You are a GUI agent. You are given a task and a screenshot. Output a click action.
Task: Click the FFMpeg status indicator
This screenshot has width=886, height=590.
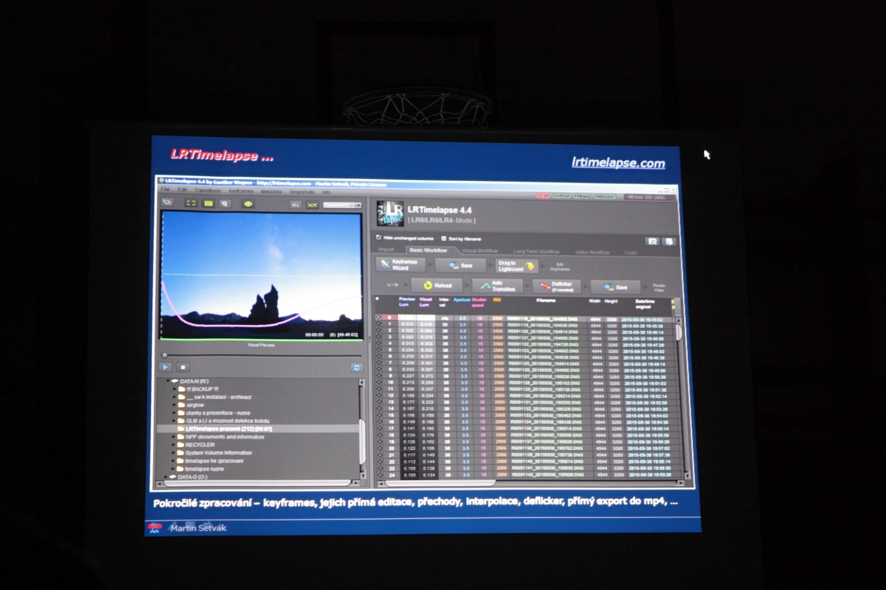pyautogui.click(x=582, y=196)
